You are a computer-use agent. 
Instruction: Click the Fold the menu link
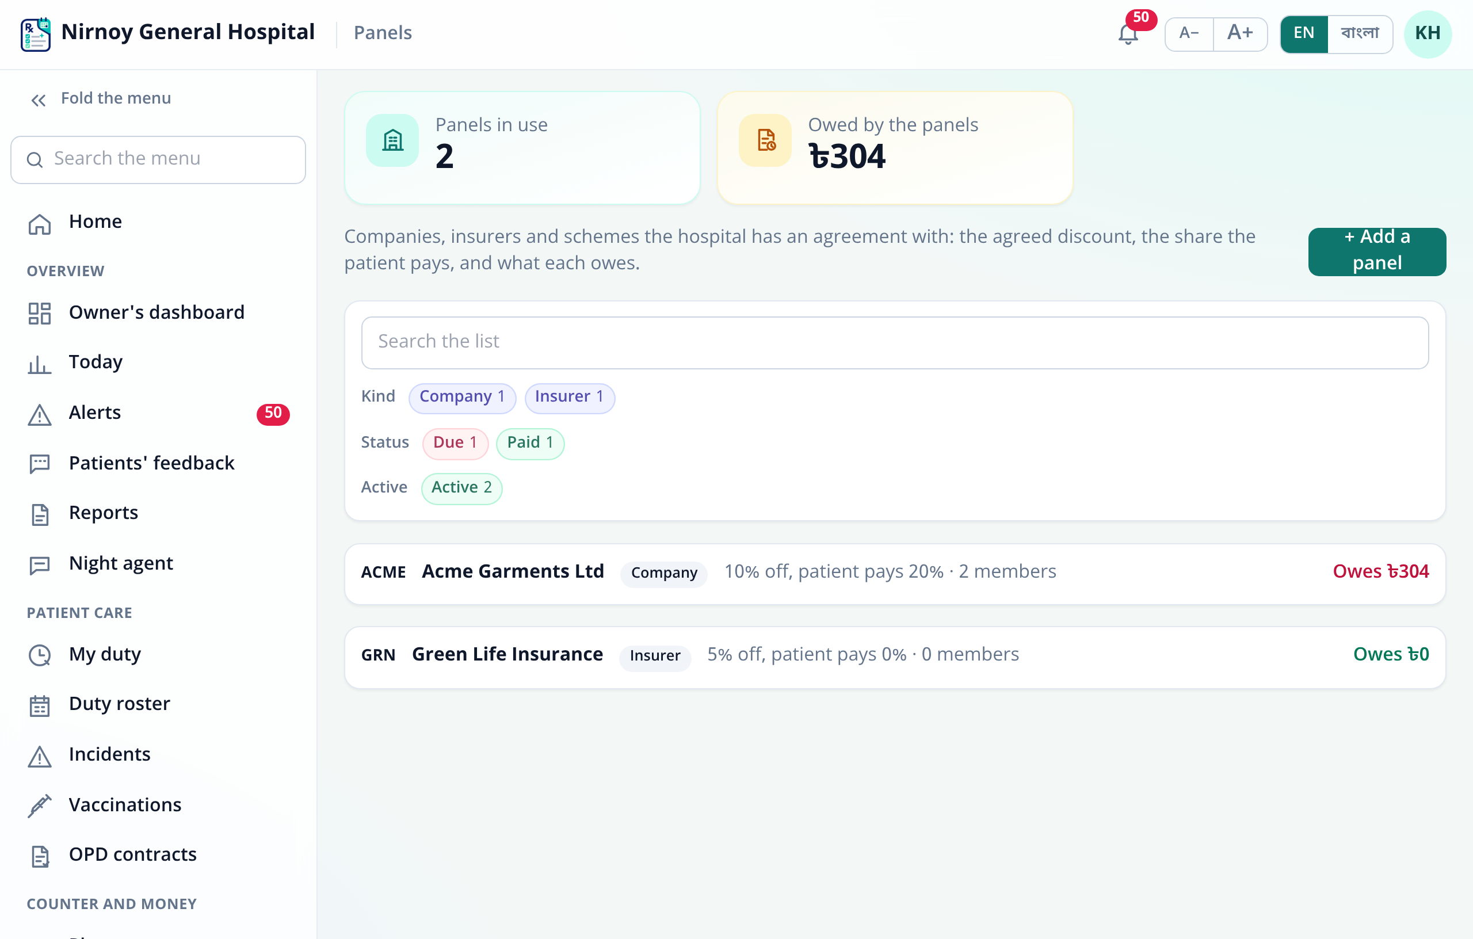click(x=116, y=98)
